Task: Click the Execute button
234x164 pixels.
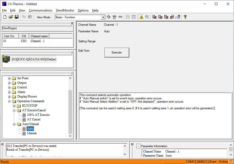Action: pyautogui.click(x=117, y=52)
